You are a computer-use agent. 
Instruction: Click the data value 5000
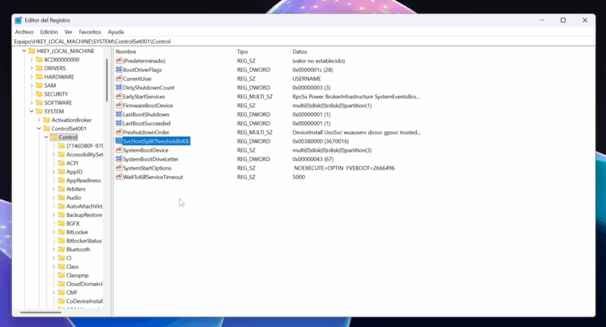pos(298,177)
